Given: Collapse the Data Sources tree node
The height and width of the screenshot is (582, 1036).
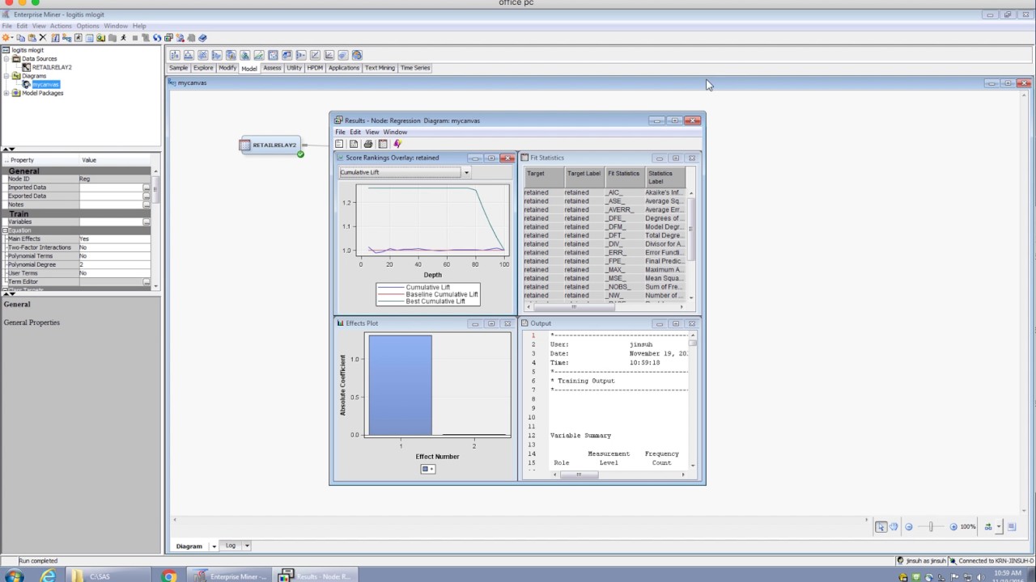Looking at the screenshot, I should (x=6, y=59).
